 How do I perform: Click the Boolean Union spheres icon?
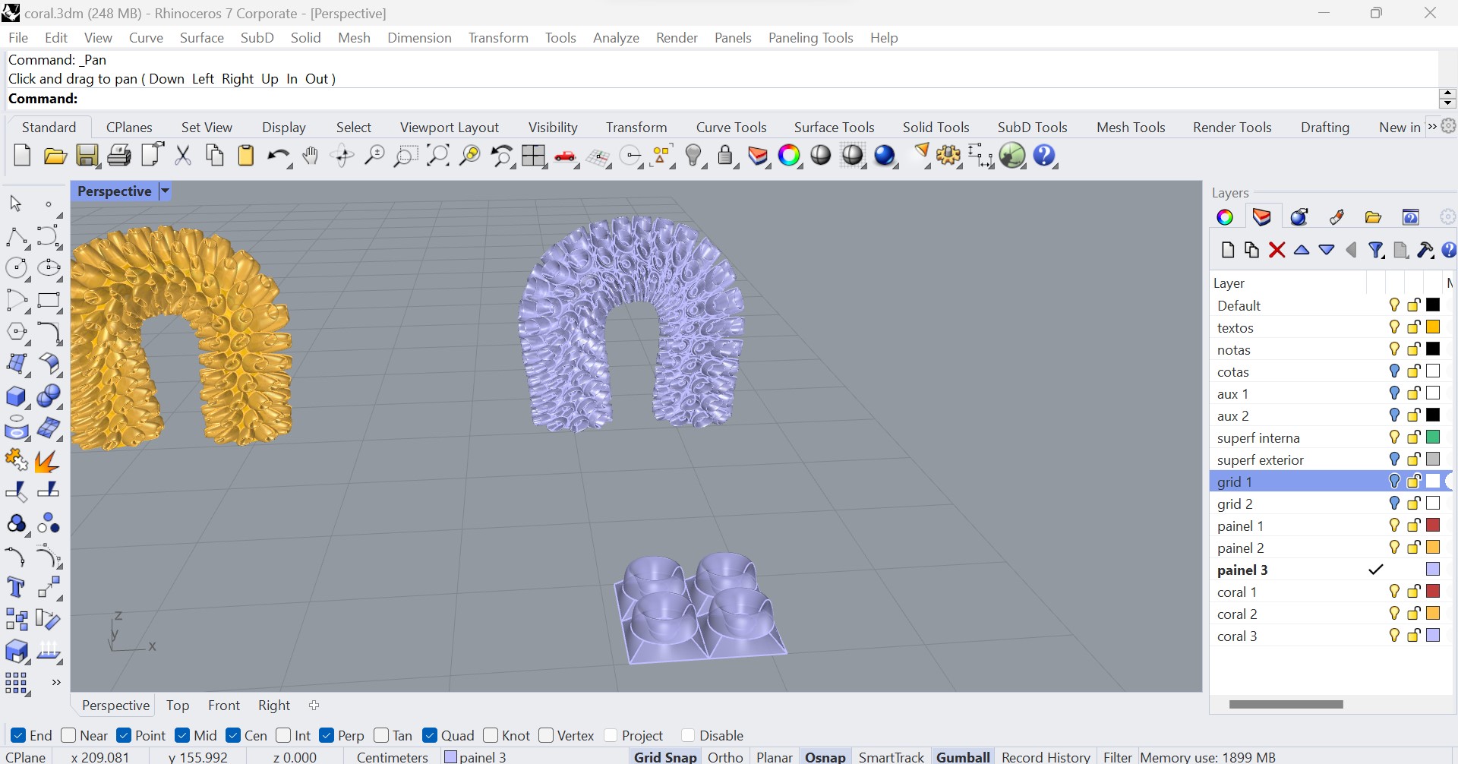[x=49, y=396]
